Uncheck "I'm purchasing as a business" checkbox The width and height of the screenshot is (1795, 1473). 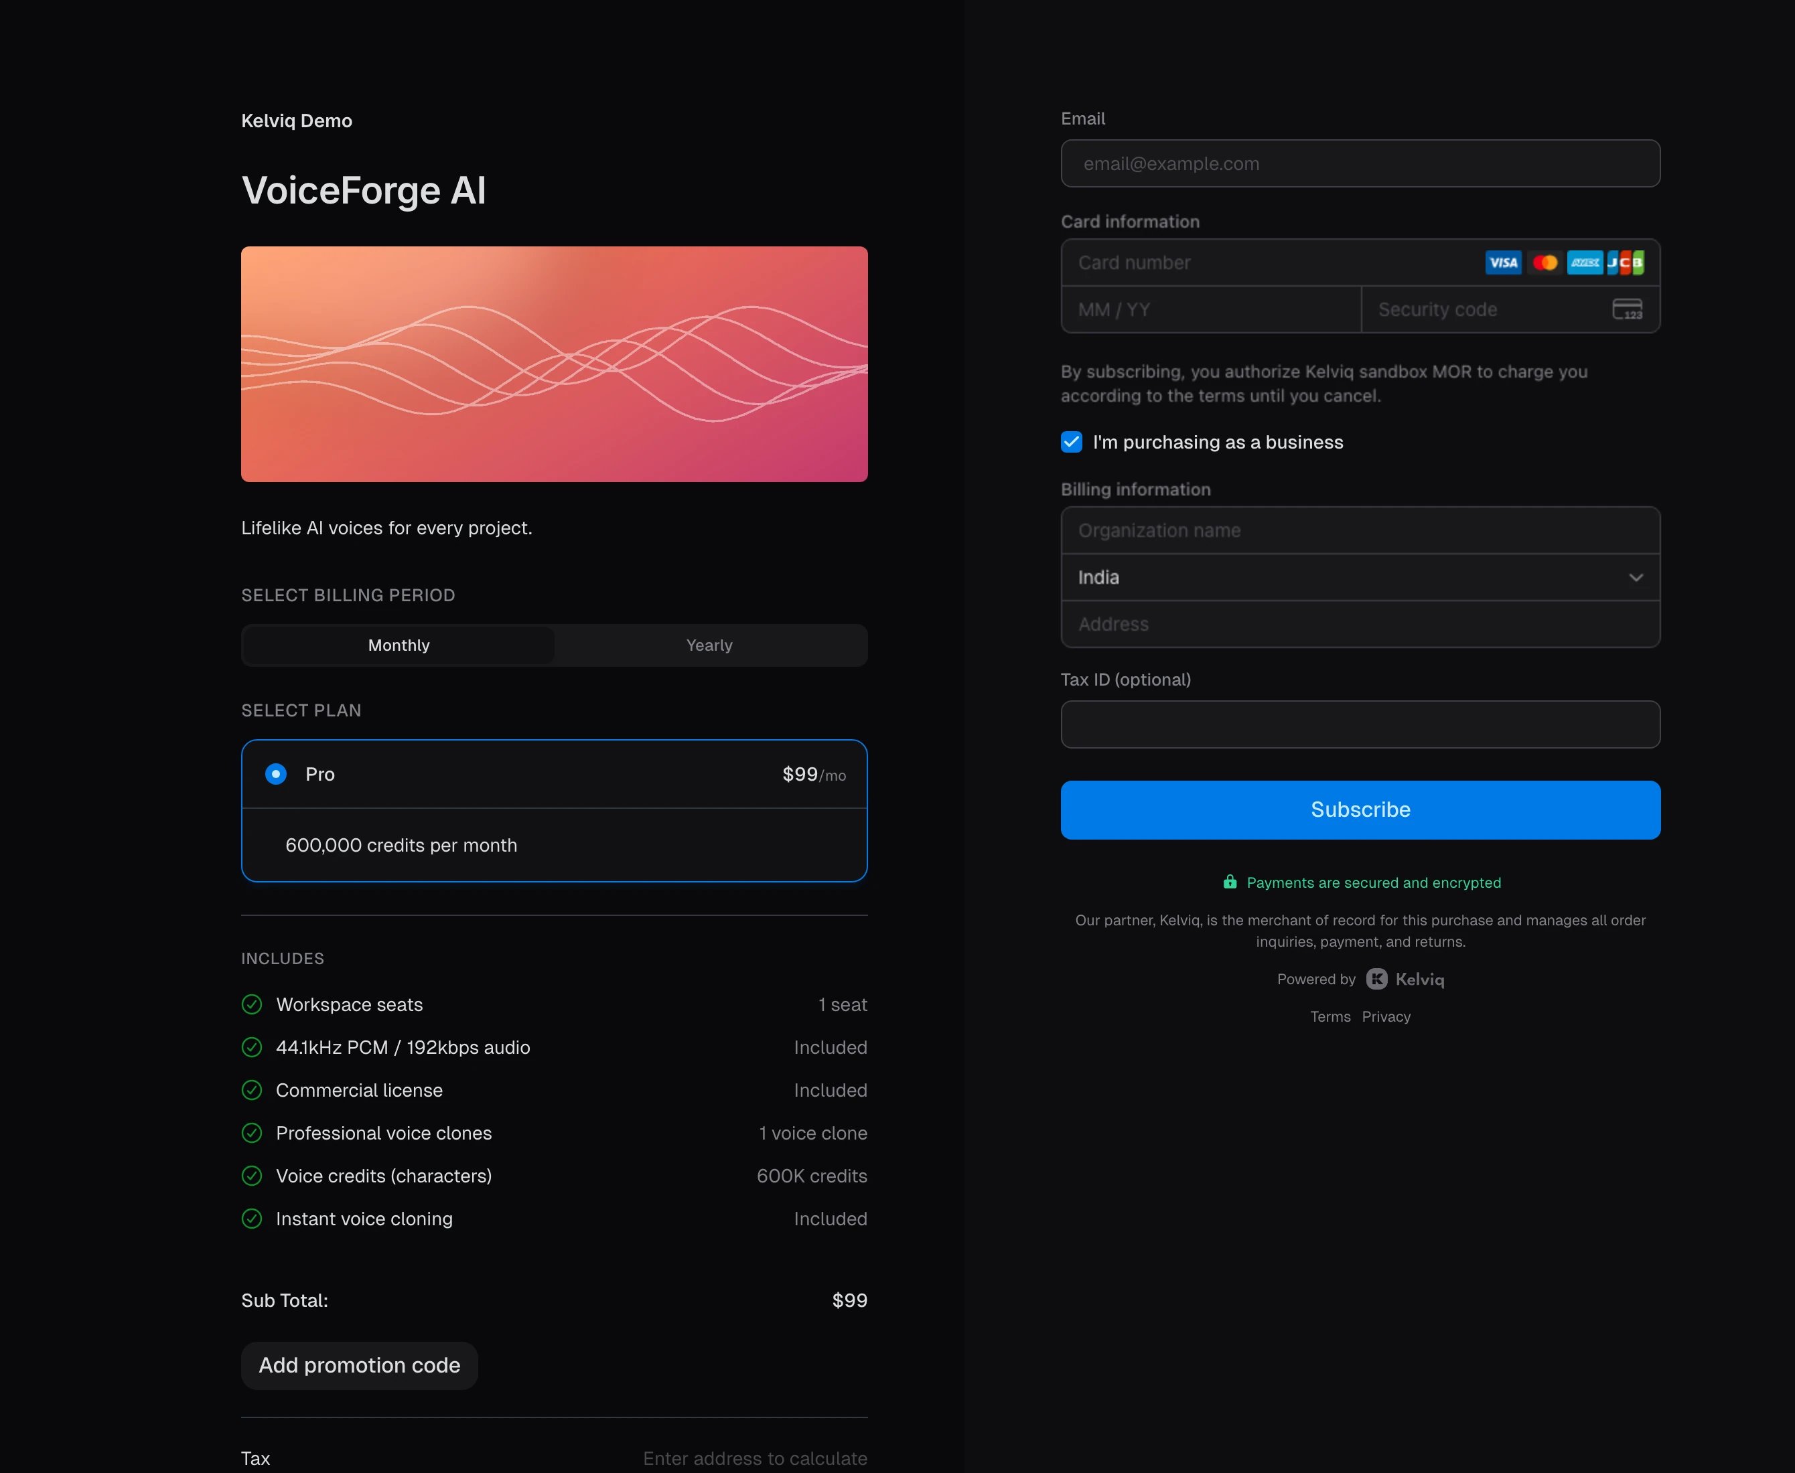coord(1071,442)
